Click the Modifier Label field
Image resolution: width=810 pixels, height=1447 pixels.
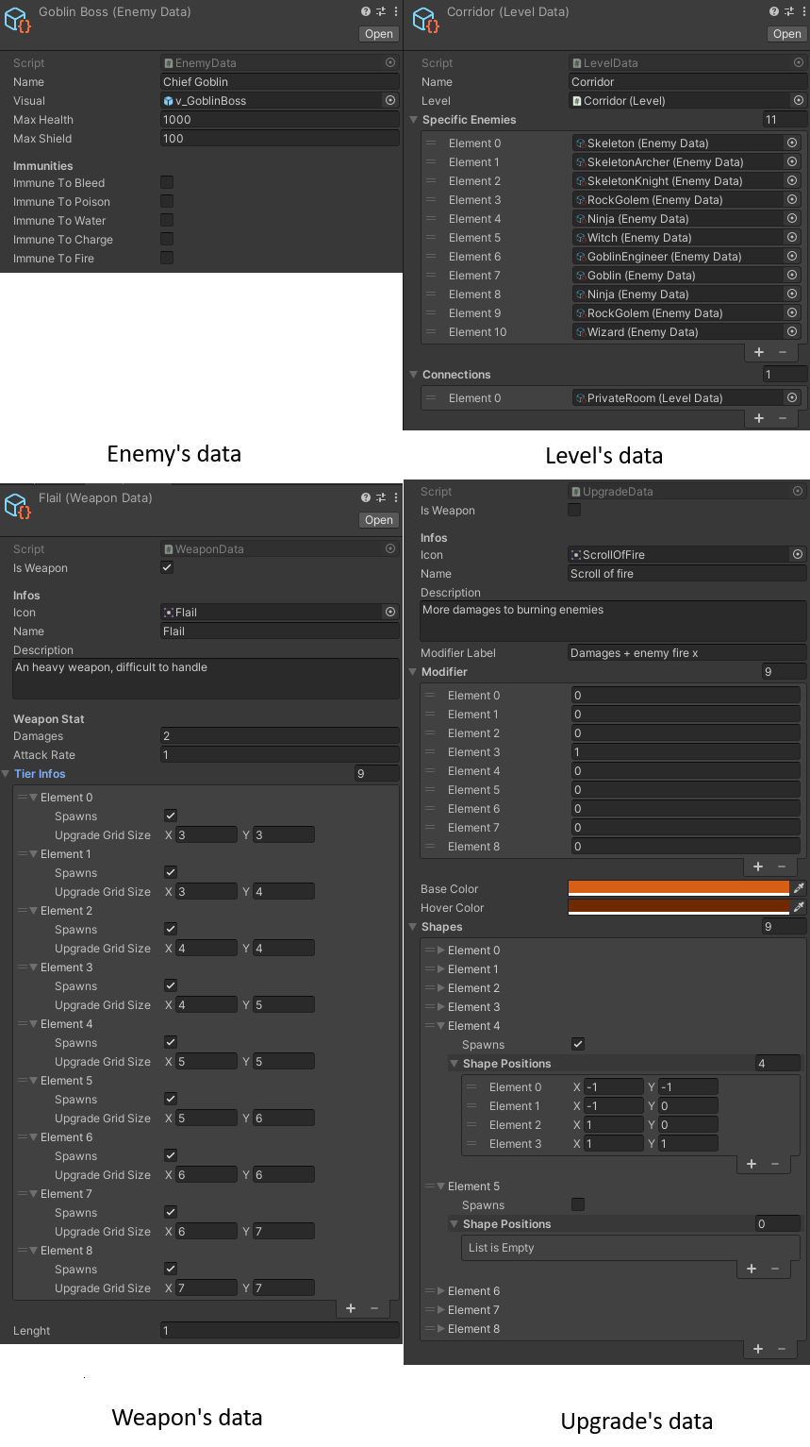(687, 653)
